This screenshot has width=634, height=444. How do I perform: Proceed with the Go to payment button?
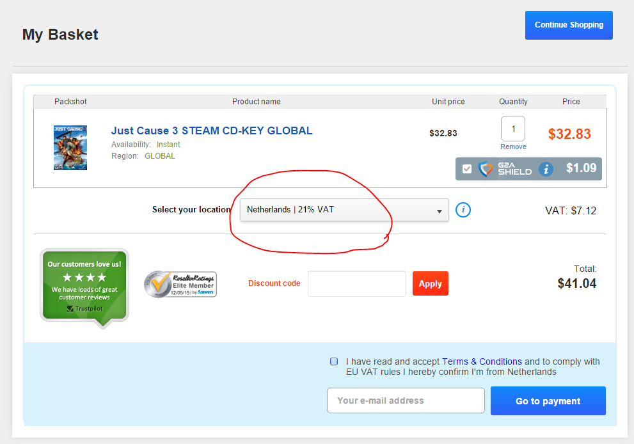(x=548, y=401)
